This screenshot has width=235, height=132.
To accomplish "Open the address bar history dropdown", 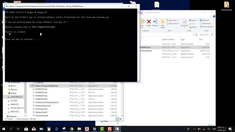I will coord(194,34).
